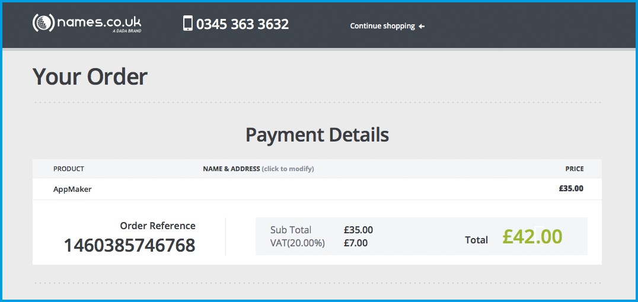Click the Order Reference label
The image size is (638, 302).
pyautogui.click(x=158, y=226)
